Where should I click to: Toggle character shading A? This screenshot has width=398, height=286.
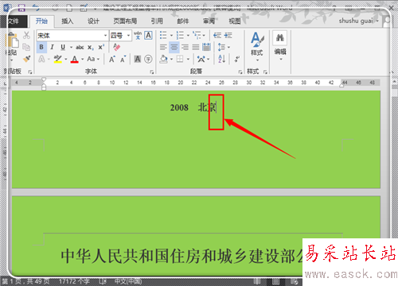(x=138, y=59)
